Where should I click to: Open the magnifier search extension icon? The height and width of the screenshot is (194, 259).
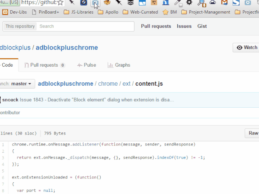(201, 3)
